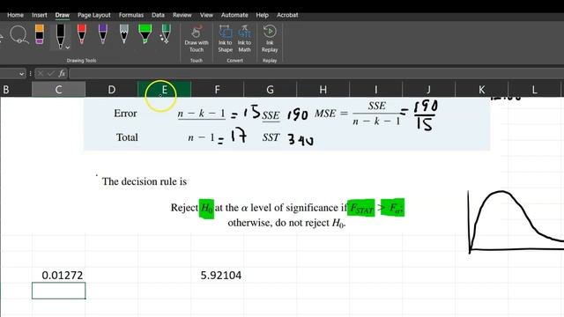Click Ink to Math

point(245,39)
